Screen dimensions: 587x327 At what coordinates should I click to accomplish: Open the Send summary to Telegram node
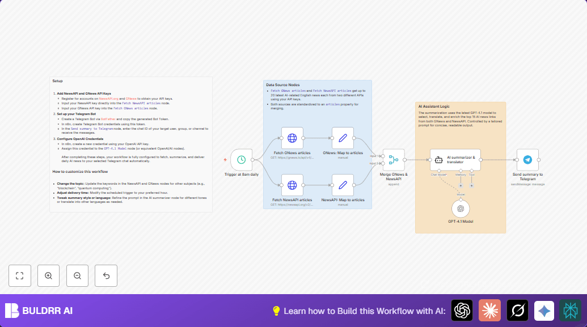coord(527,160)
